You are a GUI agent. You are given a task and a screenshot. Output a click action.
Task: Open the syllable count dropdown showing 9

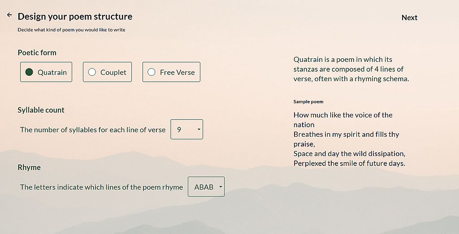(x=187, y=129)
